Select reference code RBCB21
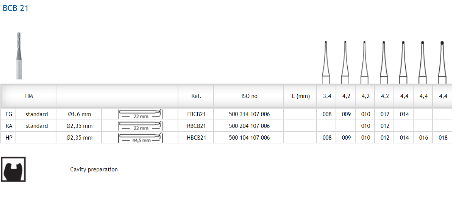This screenshot has height=213, width=456. click(x=196, y=126)
